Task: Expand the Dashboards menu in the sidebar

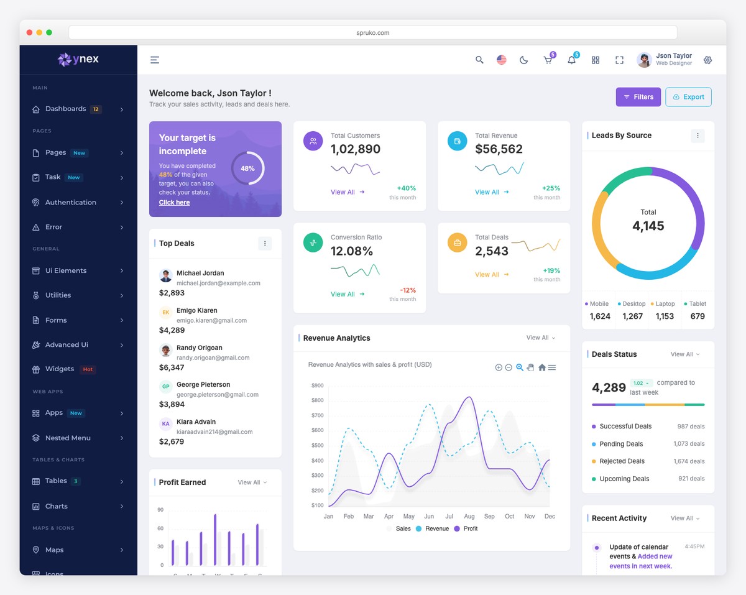Action: pyautogui.click(x=65, y=109)
